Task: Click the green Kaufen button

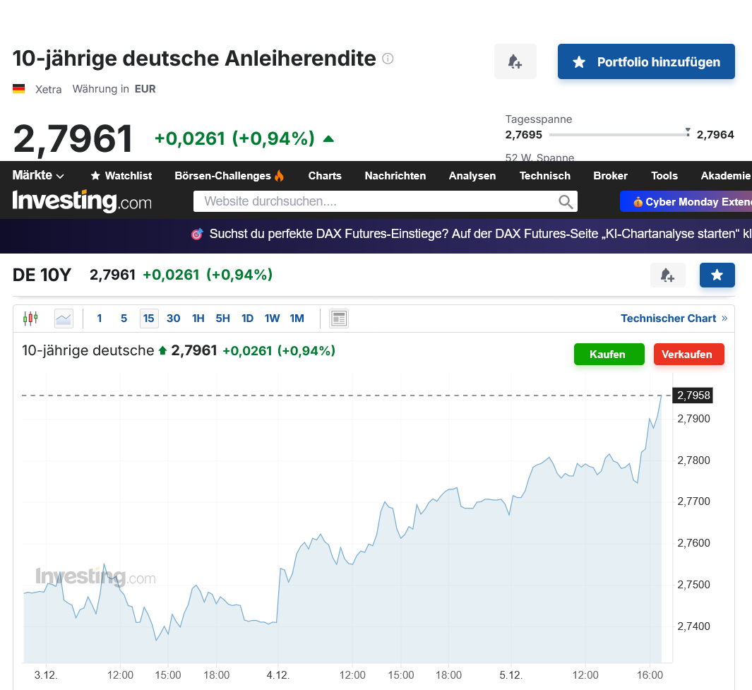Action: (609, 355)
